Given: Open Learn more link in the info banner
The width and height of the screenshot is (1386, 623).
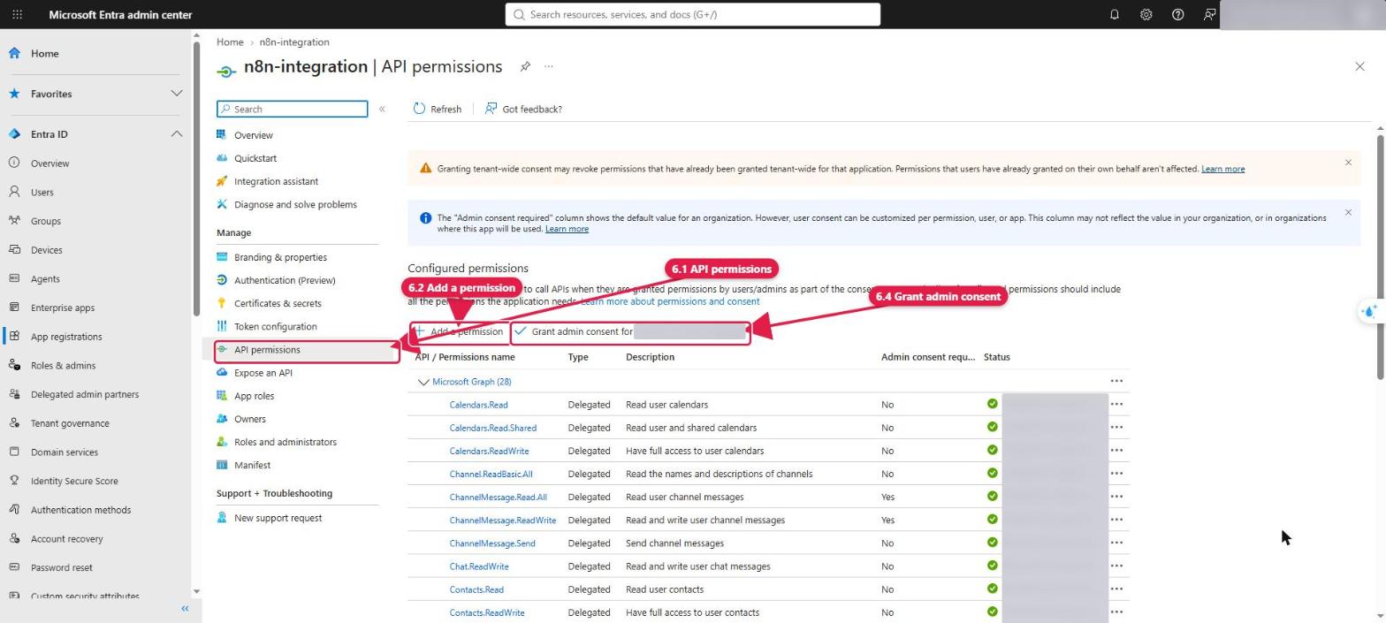Looking at the screenshot, I should click(x=567, y=229).
